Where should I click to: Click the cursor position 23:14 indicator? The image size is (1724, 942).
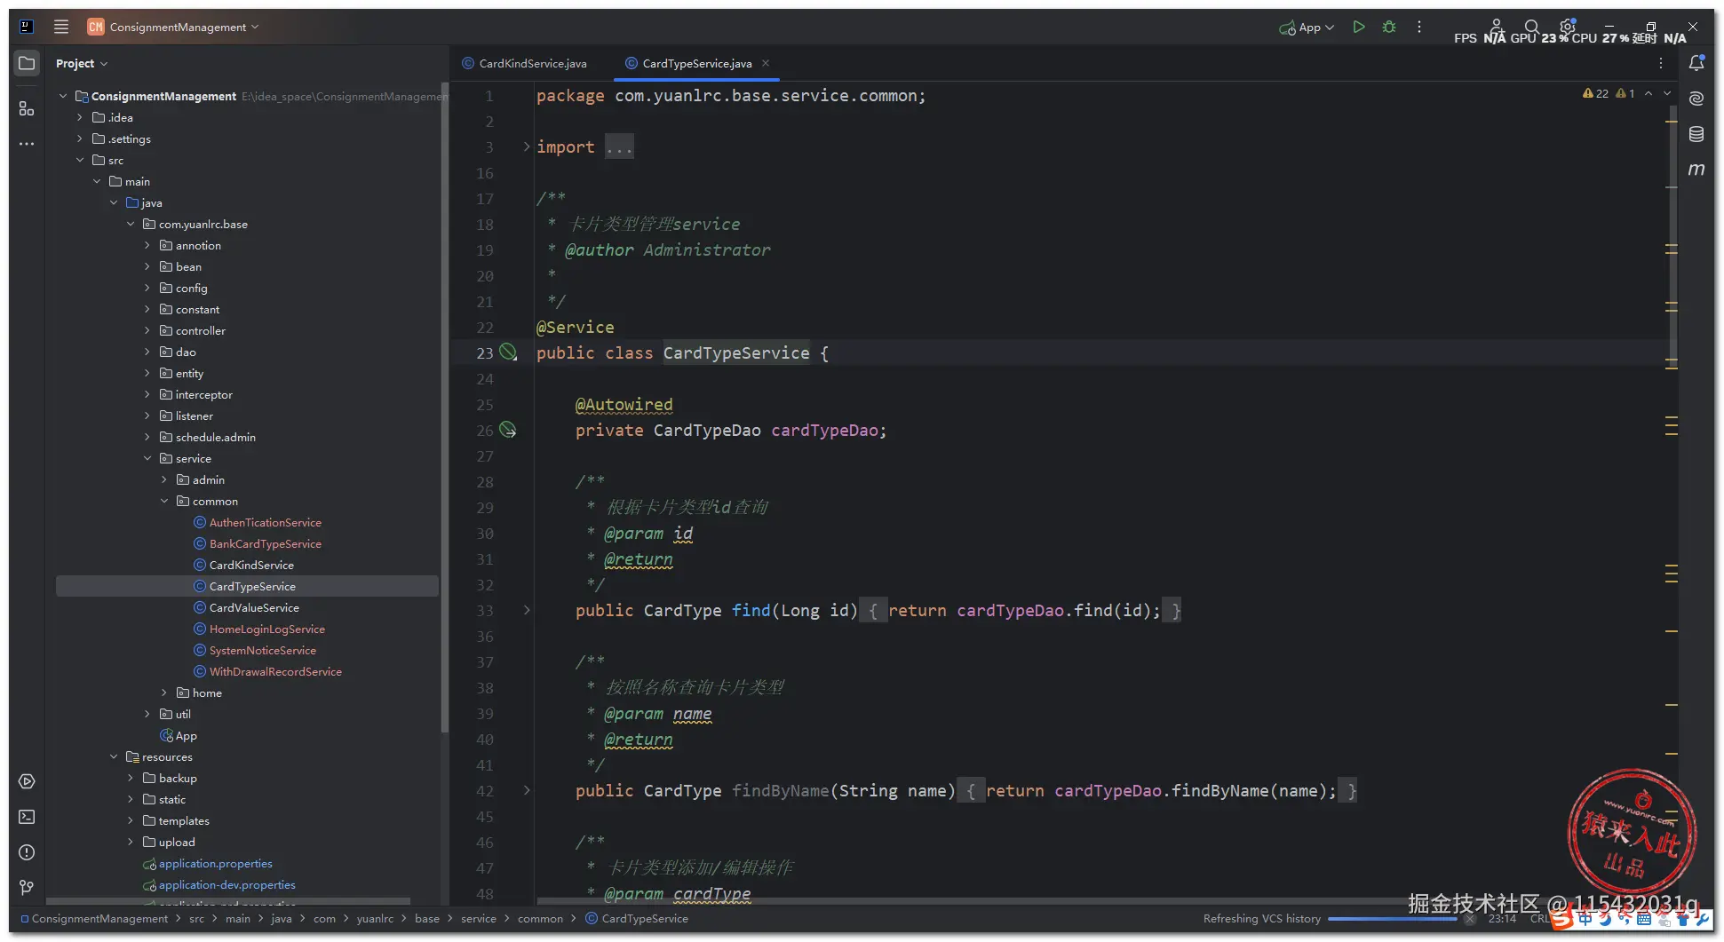point(1502,918)
